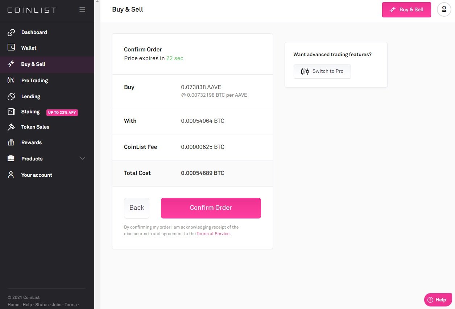The image size is (455, 309).
Task: Open the user profile avatar icon
Action: 444,9
